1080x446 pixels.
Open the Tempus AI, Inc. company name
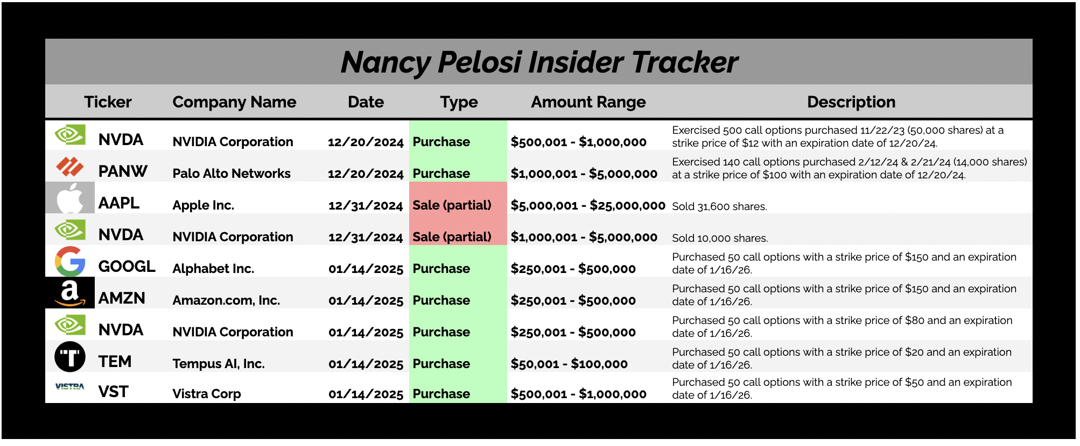pyautogui.click(x=219, y=364)
